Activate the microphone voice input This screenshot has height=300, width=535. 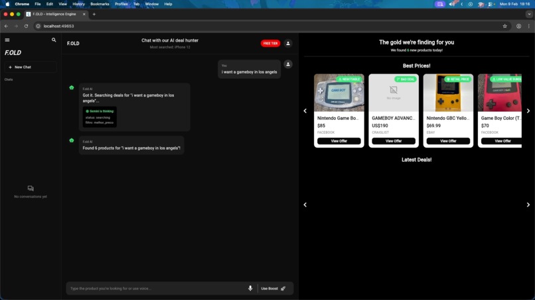coord(250,289)
